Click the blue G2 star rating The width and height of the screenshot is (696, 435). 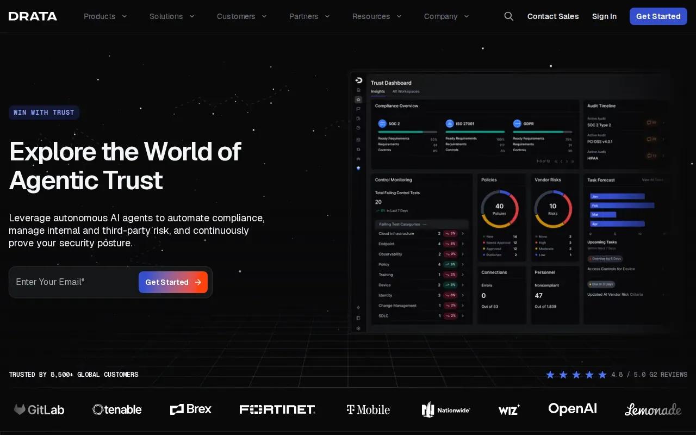(576, 375)
